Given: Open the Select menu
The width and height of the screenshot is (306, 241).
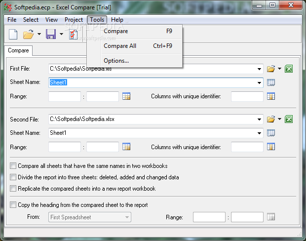Looking at the screenshot, I should pyautogui.click(x=31, y=20).
